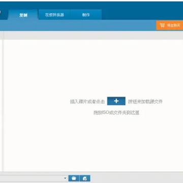The height and width of the screenshot is (183, 183).
Task: Open the folder output icon at bottom
Action: point(74,178)
